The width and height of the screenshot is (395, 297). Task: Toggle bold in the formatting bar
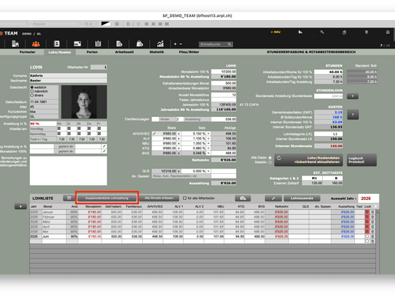pyautogui.click(x=128, y=24)
